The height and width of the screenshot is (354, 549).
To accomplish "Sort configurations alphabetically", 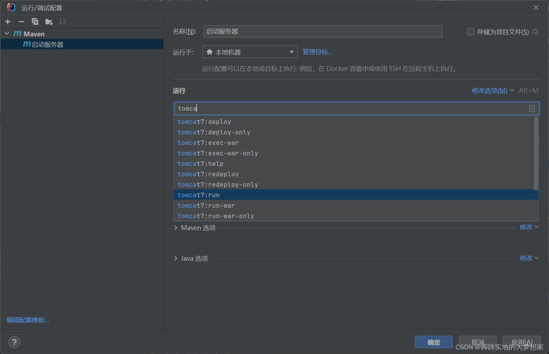I will [62, 22].
